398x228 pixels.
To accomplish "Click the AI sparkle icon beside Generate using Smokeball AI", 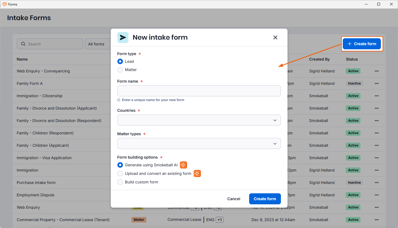I will click(x=183, y=165).
